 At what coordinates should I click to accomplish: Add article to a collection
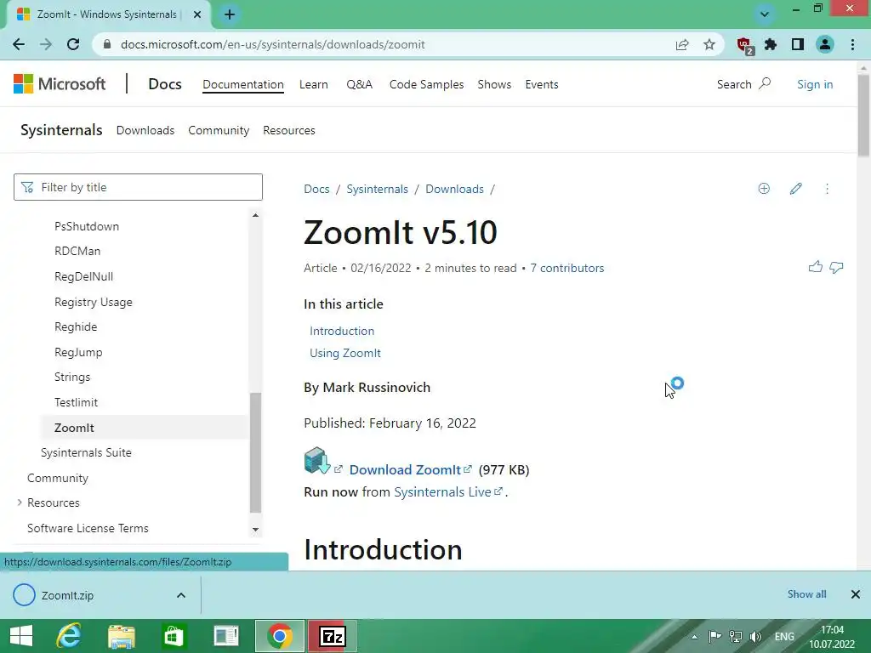tap(764, 189)
